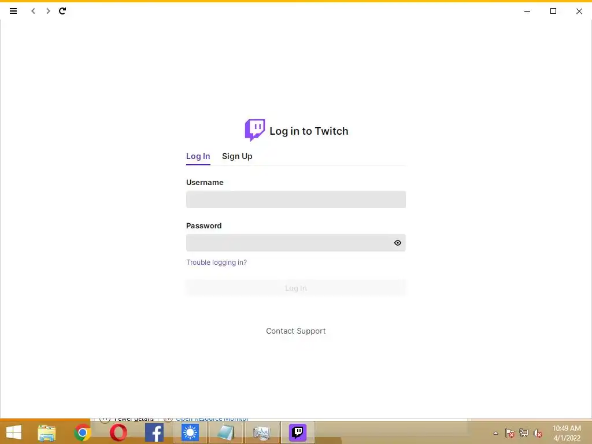Viewport: 592px width, 444px height.
Task: Open the notepad app on the taskbar
Action: point(226,432)
